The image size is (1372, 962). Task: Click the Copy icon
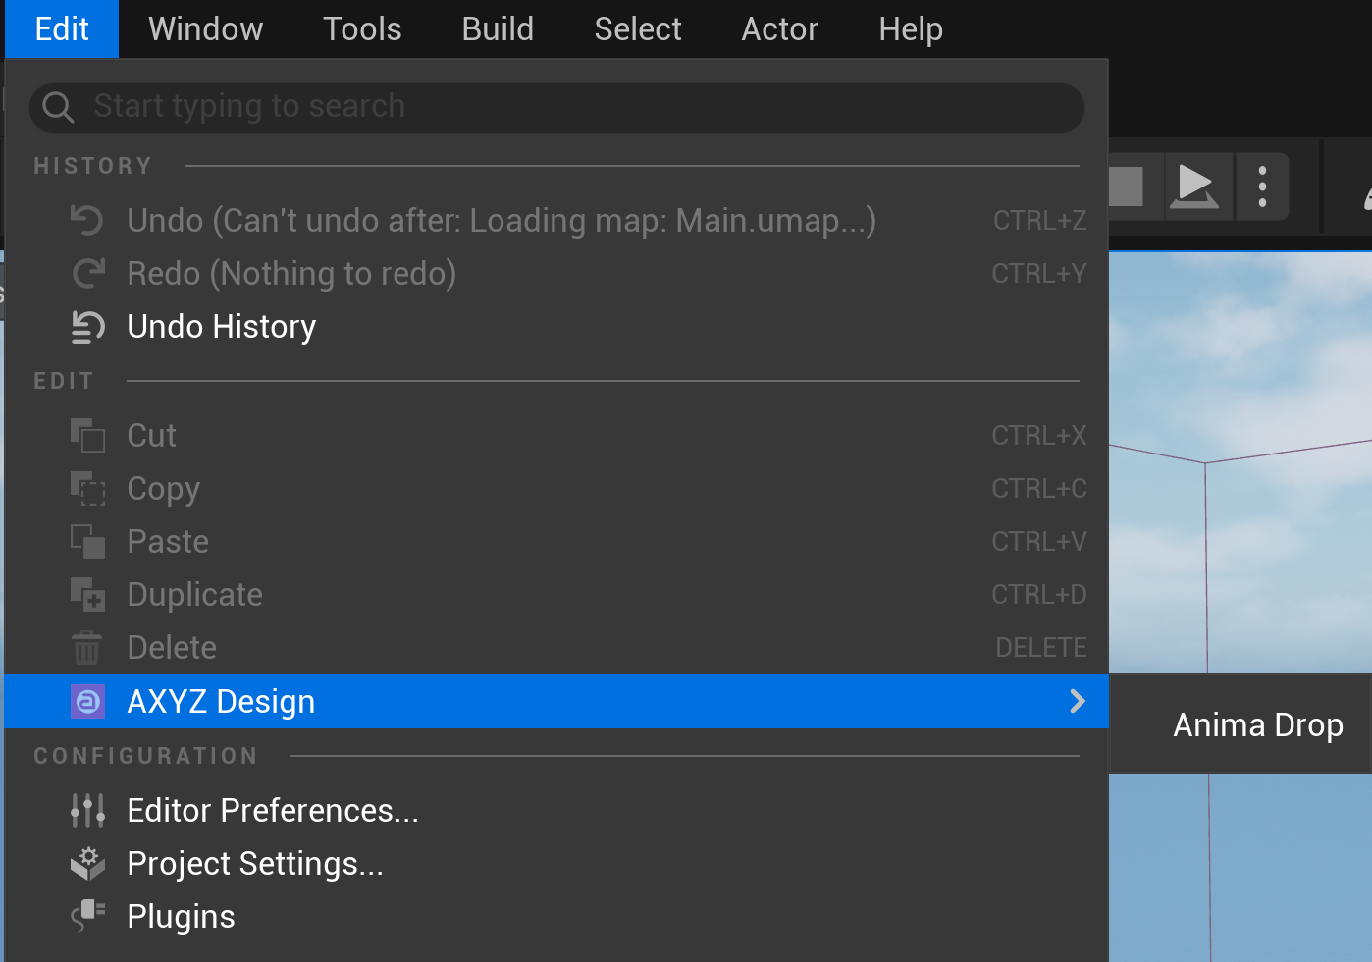tap(87, 488)
